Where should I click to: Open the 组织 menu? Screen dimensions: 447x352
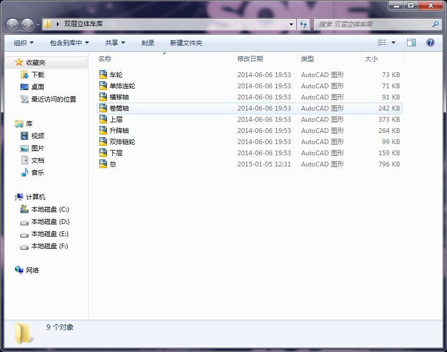[23, 43]
